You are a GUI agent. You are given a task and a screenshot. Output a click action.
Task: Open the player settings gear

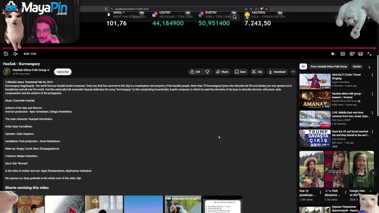[x=352, y=54]
